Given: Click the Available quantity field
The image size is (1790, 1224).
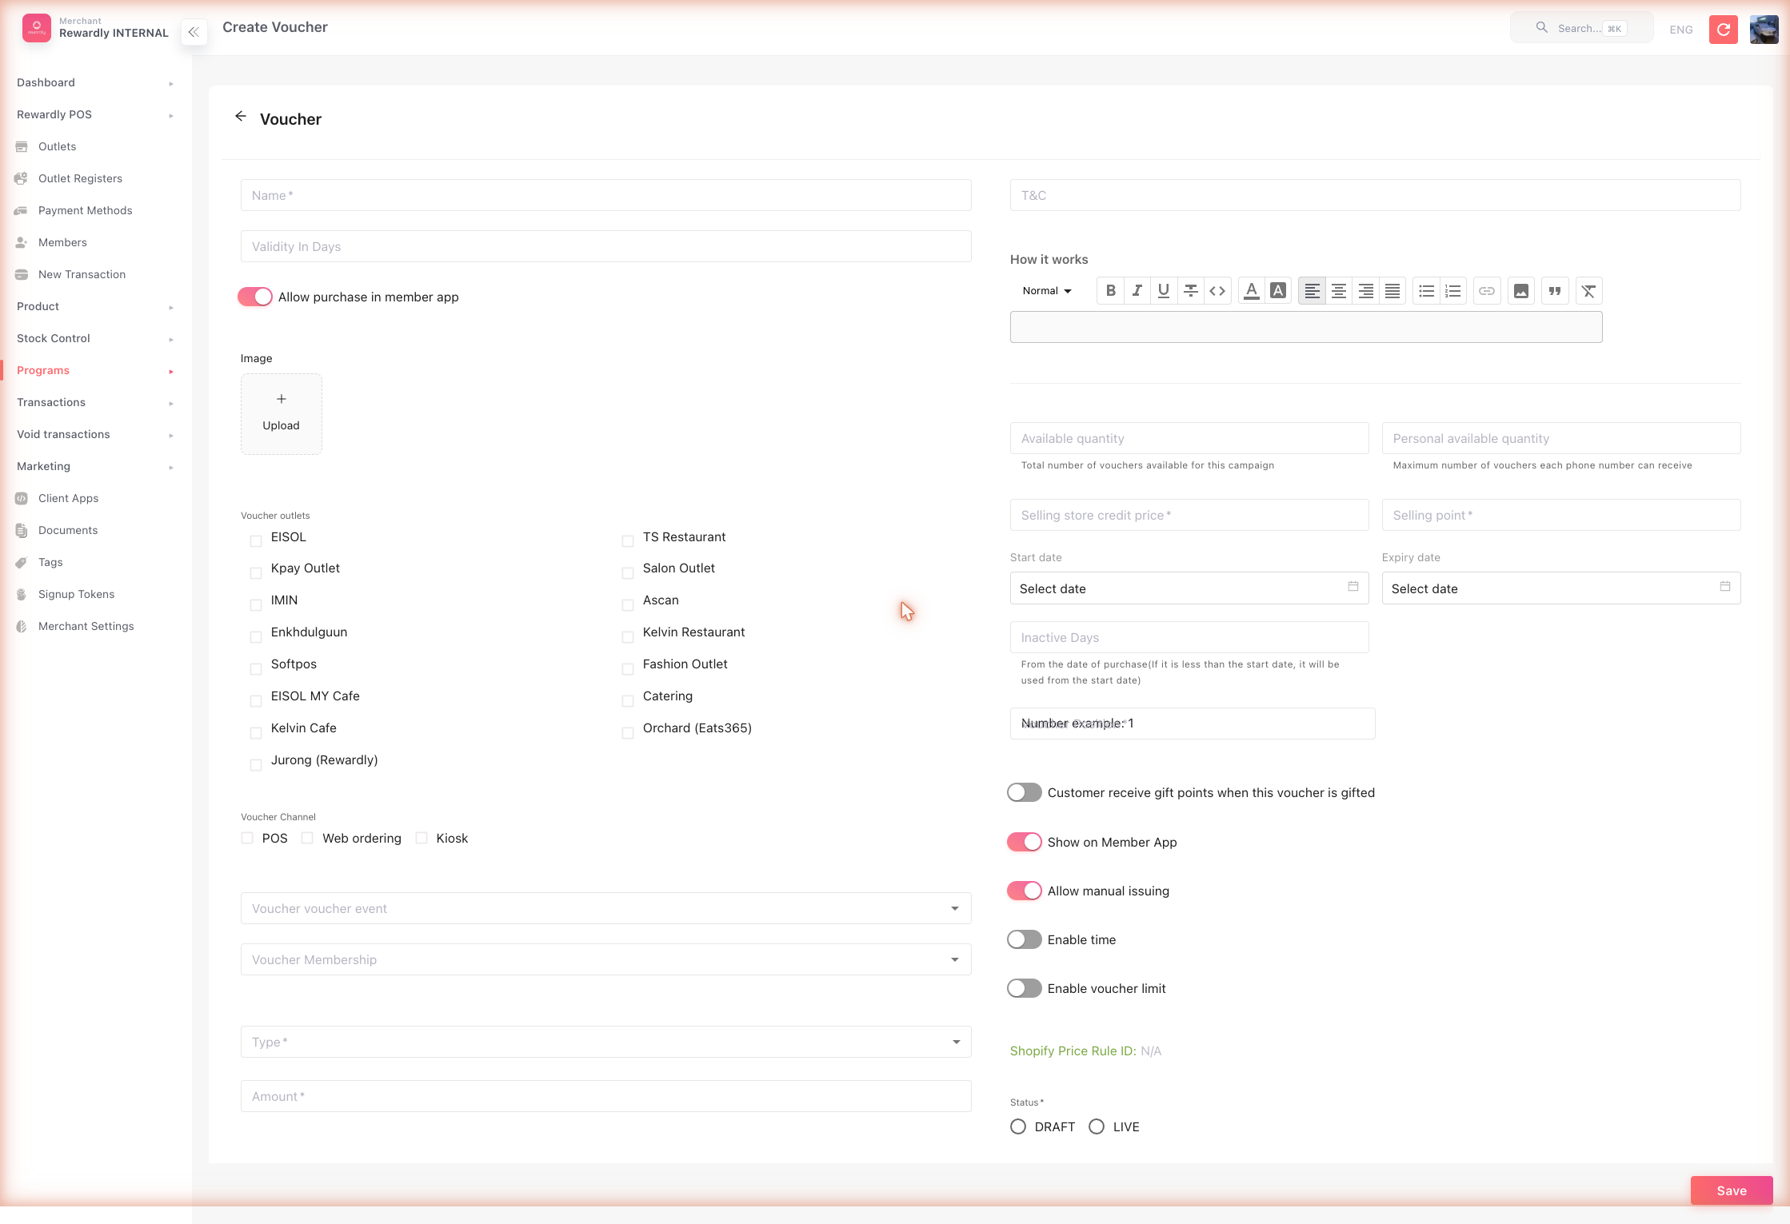Looking at the screenshot, I should click(1189, 438).
